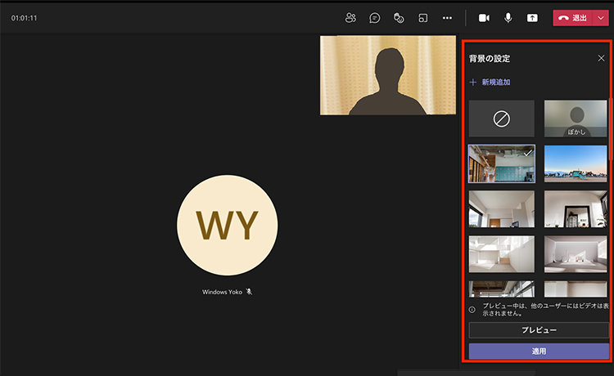Open the reactions icon in toolbar
Image resolution: width=614 pixels, height=376 pixels.
pyautogui.click(x=399, y=17)
